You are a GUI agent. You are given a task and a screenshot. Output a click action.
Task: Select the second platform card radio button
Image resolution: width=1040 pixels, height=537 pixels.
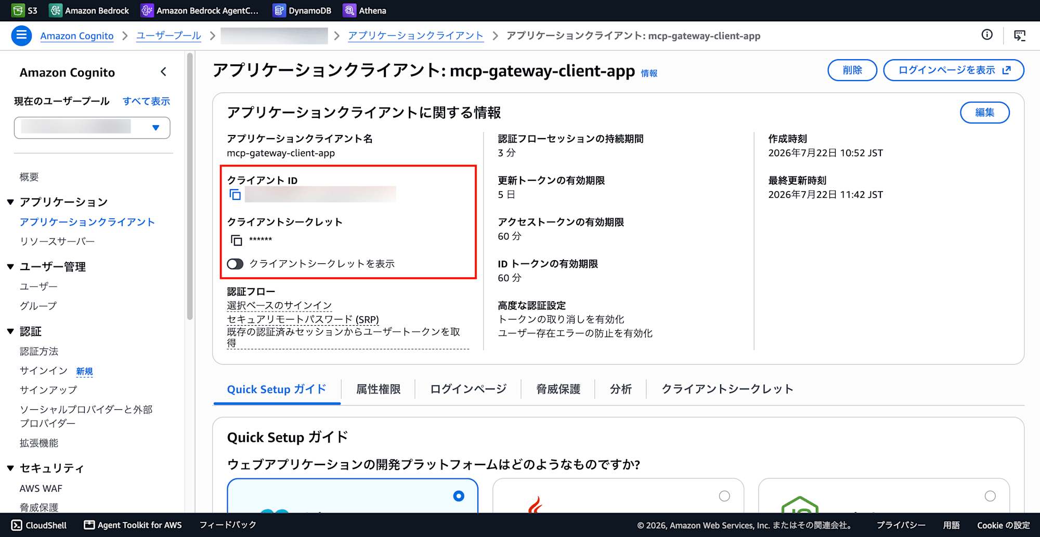pos(724,496)
